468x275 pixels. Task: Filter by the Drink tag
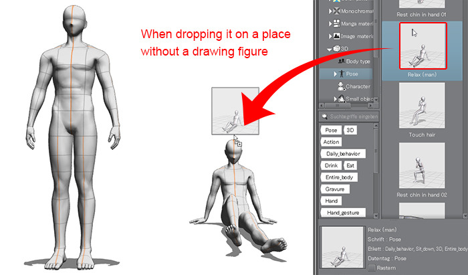click(331, 165)
